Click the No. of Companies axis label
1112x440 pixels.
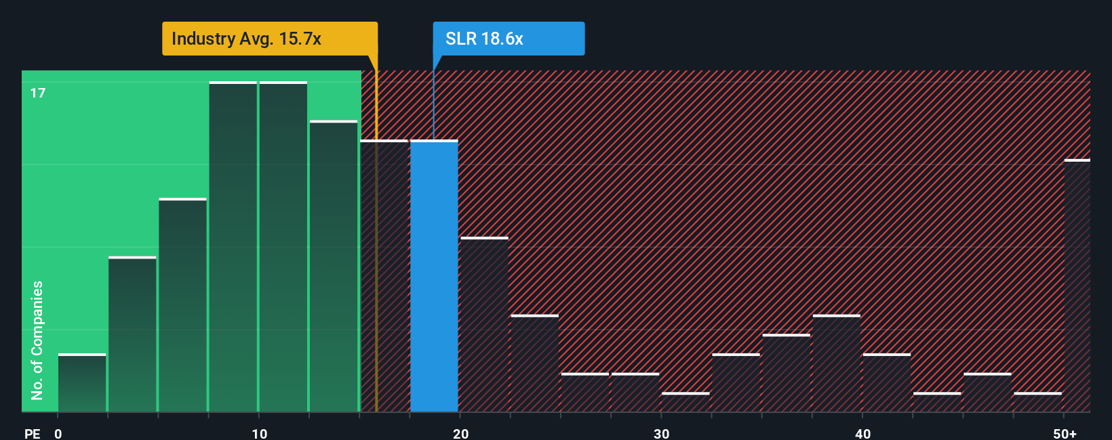point(37,340)
